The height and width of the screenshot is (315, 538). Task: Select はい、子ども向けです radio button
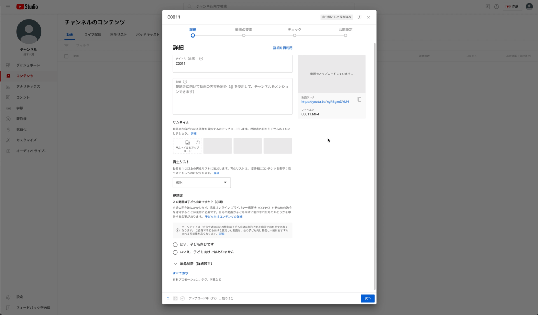(175, 245)
